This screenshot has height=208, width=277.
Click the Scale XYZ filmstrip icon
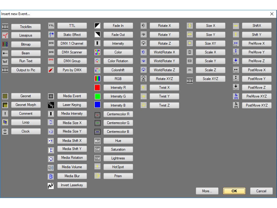(190, 81)
